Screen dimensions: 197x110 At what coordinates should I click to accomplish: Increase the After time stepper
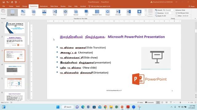pyautogui.click(x=190, y=15)
